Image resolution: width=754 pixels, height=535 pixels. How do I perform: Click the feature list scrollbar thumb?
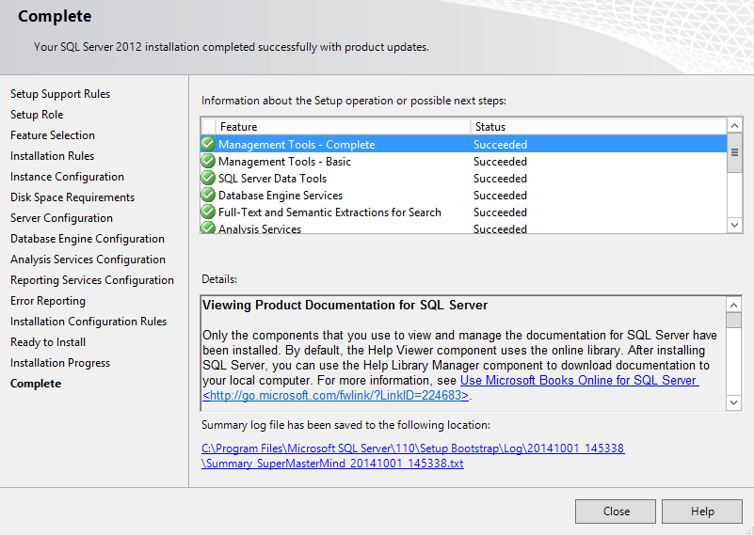(x=734, y=152)
